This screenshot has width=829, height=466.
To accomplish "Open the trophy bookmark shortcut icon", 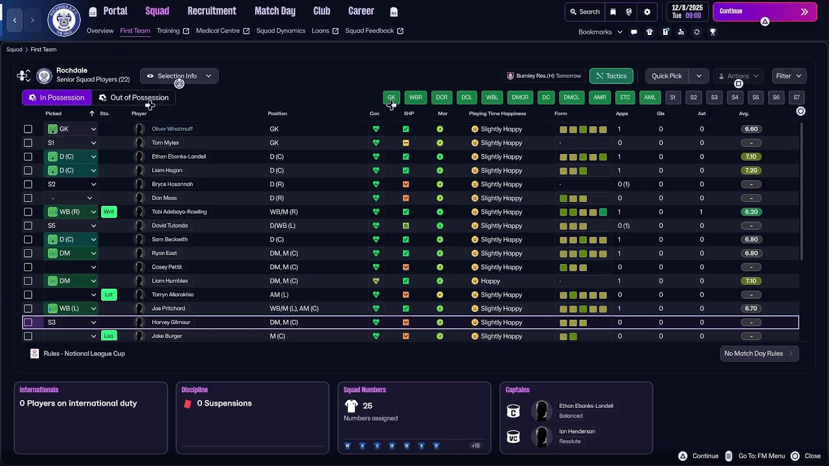I will pyautogui.click(x=712, y=32).
